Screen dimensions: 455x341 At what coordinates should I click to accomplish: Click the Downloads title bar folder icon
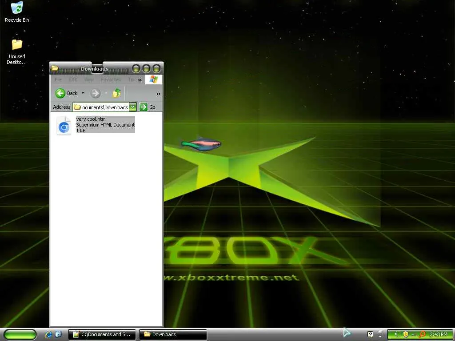point(55,68)
